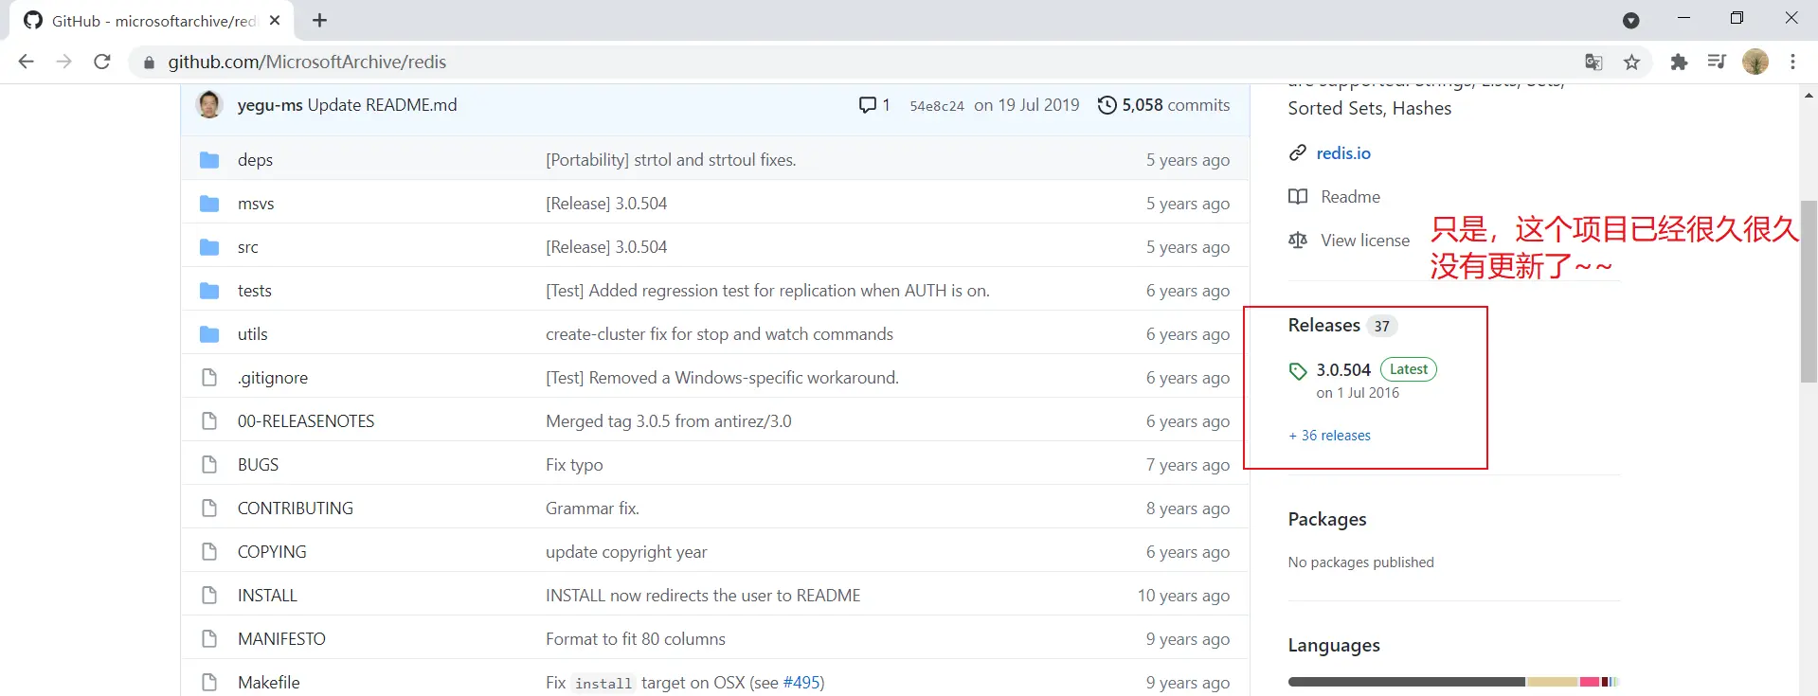
Task: Open the 3.0.504 latest release
Action: [x=1342, y=370]
